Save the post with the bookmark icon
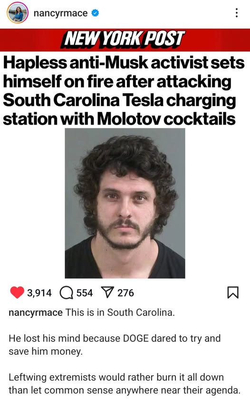250x401 pixels. tap(233, 293)
